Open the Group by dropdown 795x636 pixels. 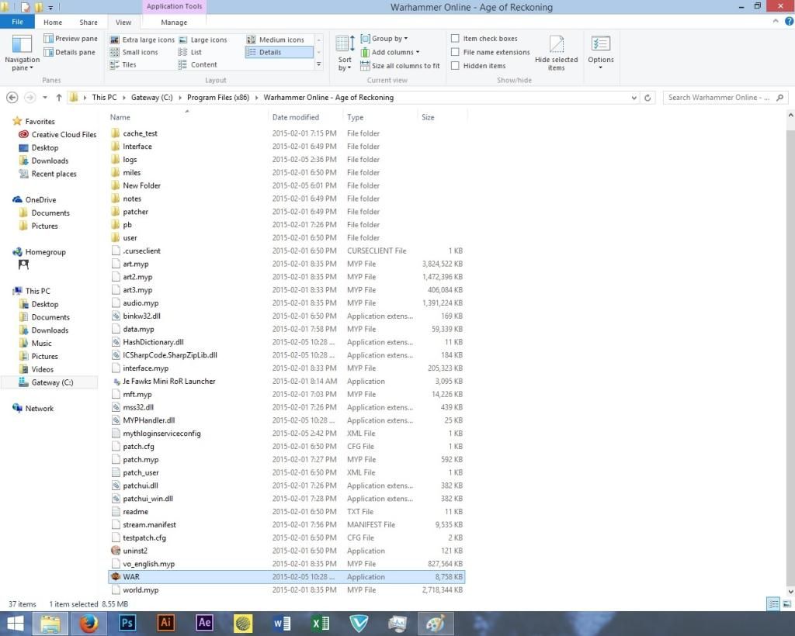[x=384, y=39]
